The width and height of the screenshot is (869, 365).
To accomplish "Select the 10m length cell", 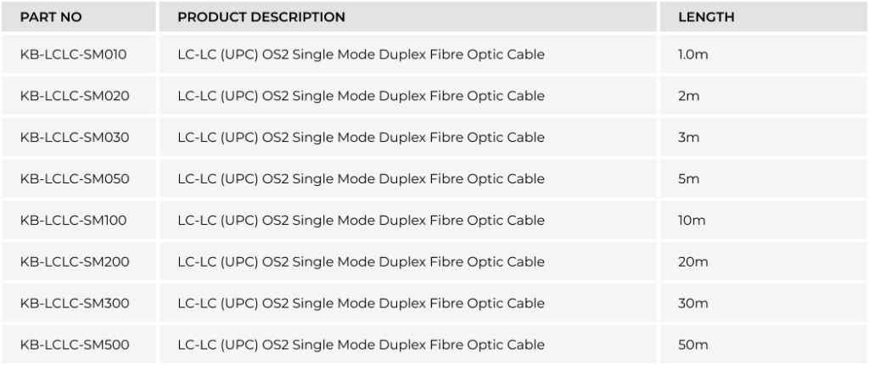I will pyautogui.click(x=692, y=221).
